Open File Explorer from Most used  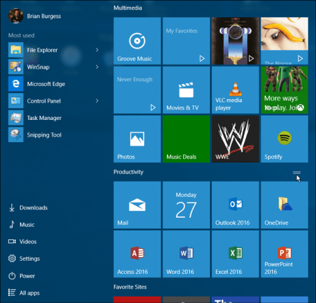click(54, 50)
